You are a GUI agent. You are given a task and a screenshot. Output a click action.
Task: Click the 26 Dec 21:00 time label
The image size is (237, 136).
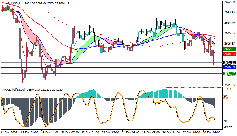click(171, 133)
